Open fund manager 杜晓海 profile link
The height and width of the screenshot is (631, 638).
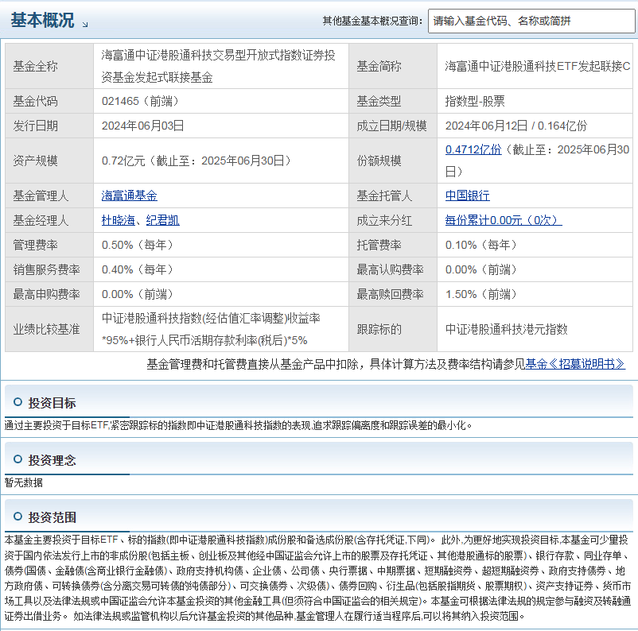tap(118, 220)
